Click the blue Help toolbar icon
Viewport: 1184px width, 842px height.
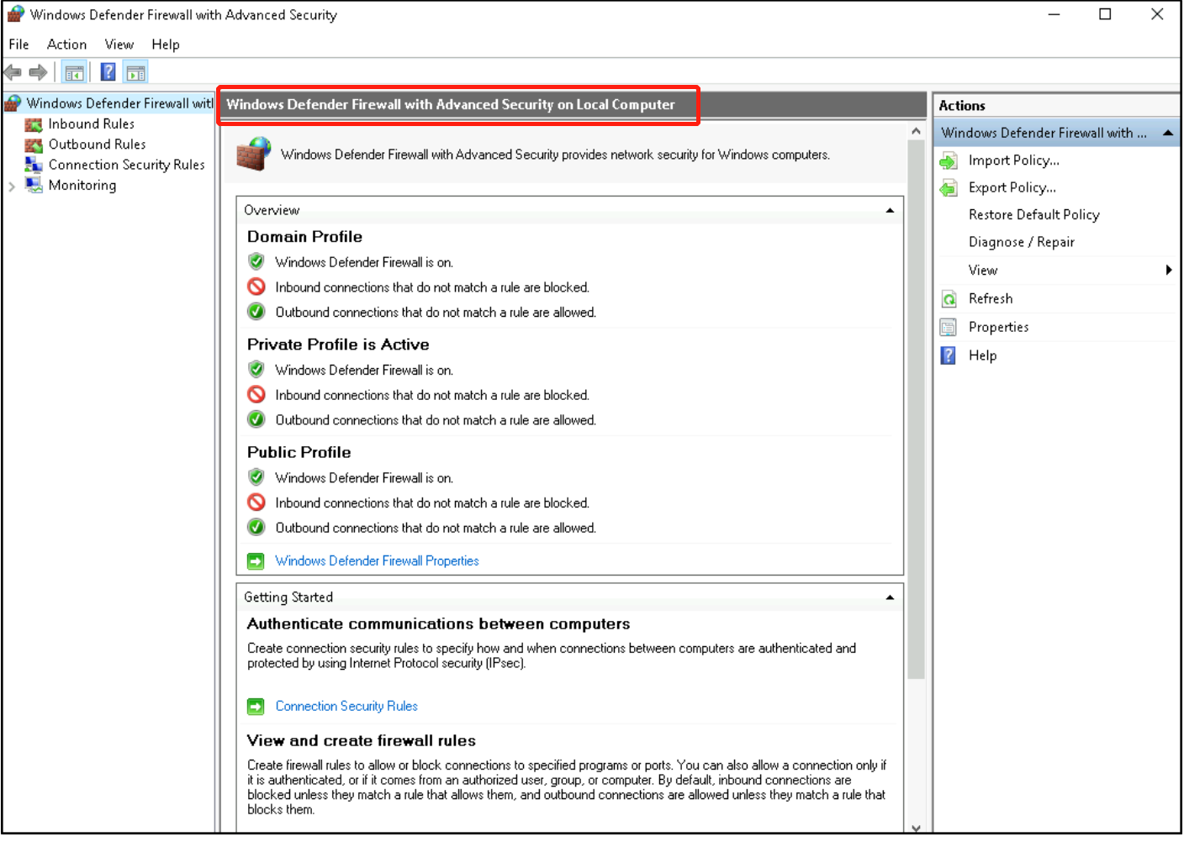108,73
